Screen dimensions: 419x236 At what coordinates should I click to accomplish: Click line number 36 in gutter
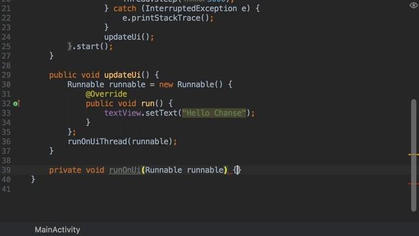click(x=6, y=142)
